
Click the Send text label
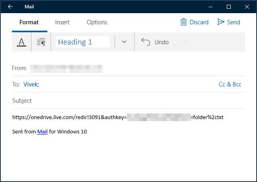pos(234,22)
